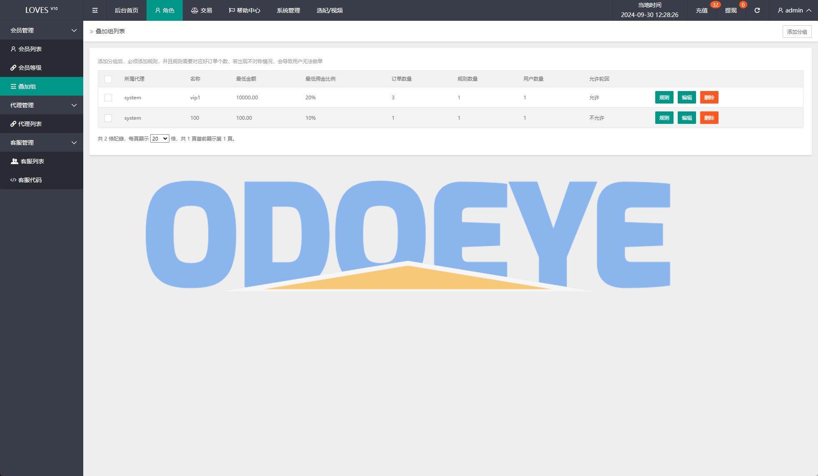Click 删除 for the 100 group
Image resolution: width=818 pixels, height=476 pixels.
(709, 118)
